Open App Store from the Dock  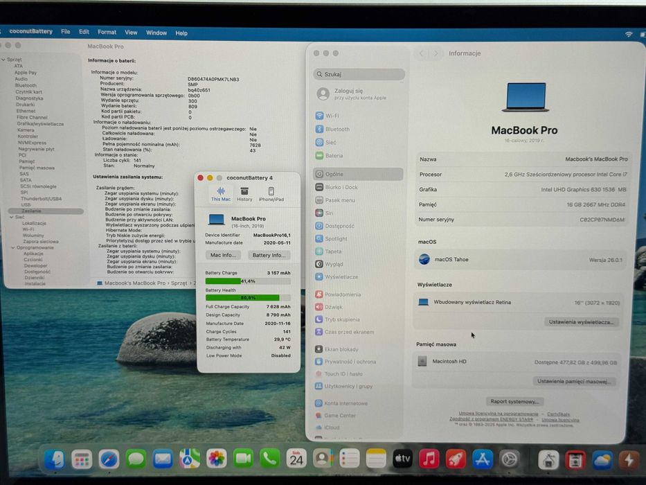point(483,459)
